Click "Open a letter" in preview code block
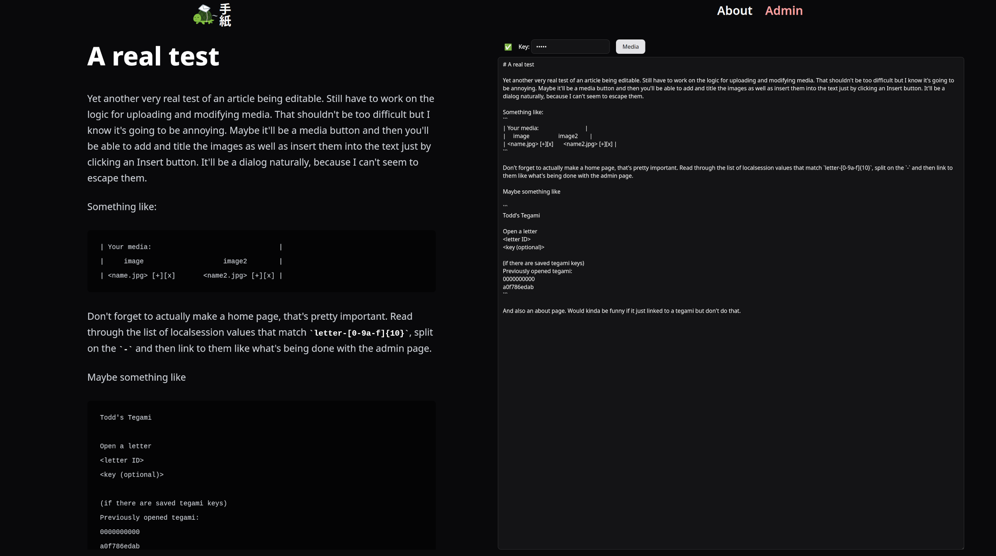Image resolution: width=996 pixels, height=556 pixels. [125, 446]
